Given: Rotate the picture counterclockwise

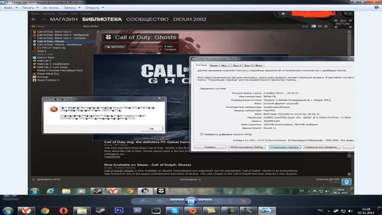Looking at the screenshot, I should 220,201.
